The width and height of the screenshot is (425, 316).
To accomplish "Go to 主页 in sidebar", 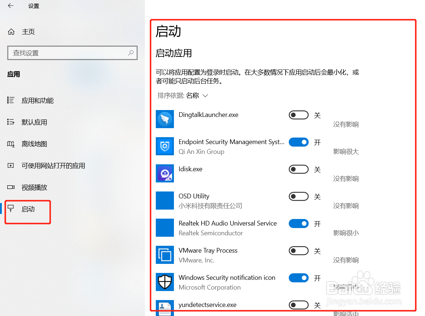I will coord(28,32).
